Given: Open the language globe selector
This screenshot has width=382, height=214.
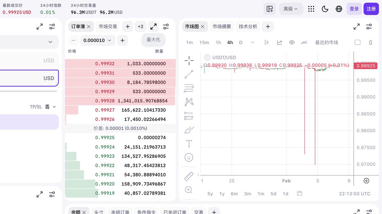Looking at the screenshot, I should [339, 9].
